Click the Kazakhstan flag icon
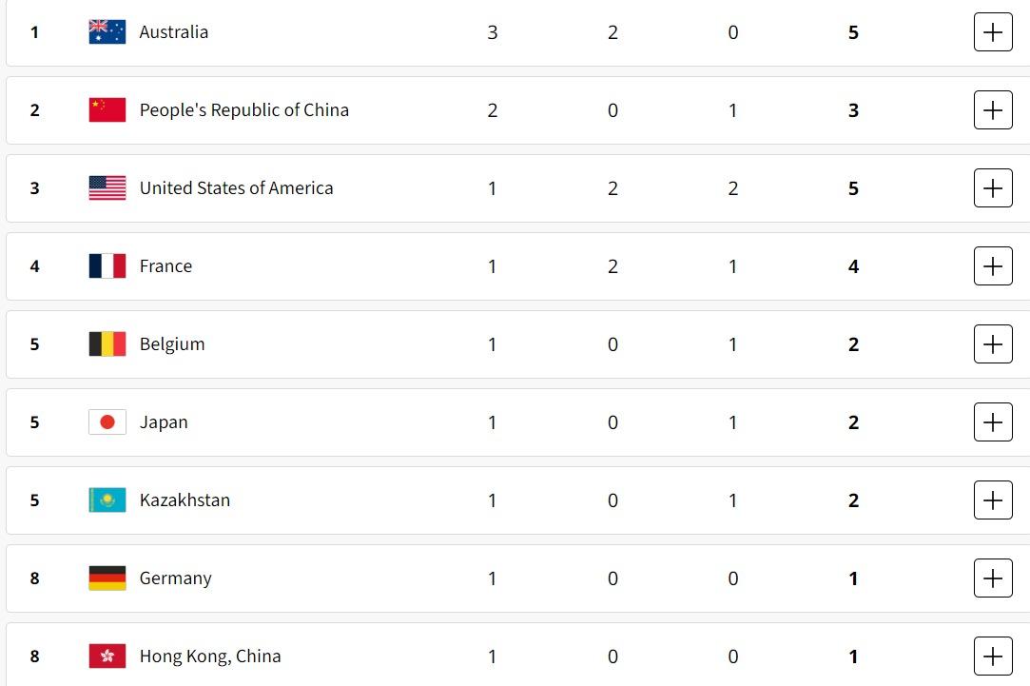1030x686 pixels. pyautogui.click(x=107, y=500)
